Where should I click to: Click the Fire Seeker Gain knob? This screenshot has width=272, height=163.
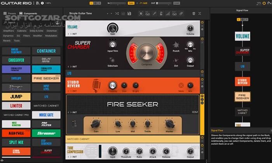pos(96,124)
